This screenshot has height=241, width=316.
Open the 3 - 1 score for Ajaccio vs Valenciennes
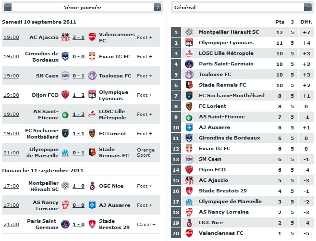point(78,38)
